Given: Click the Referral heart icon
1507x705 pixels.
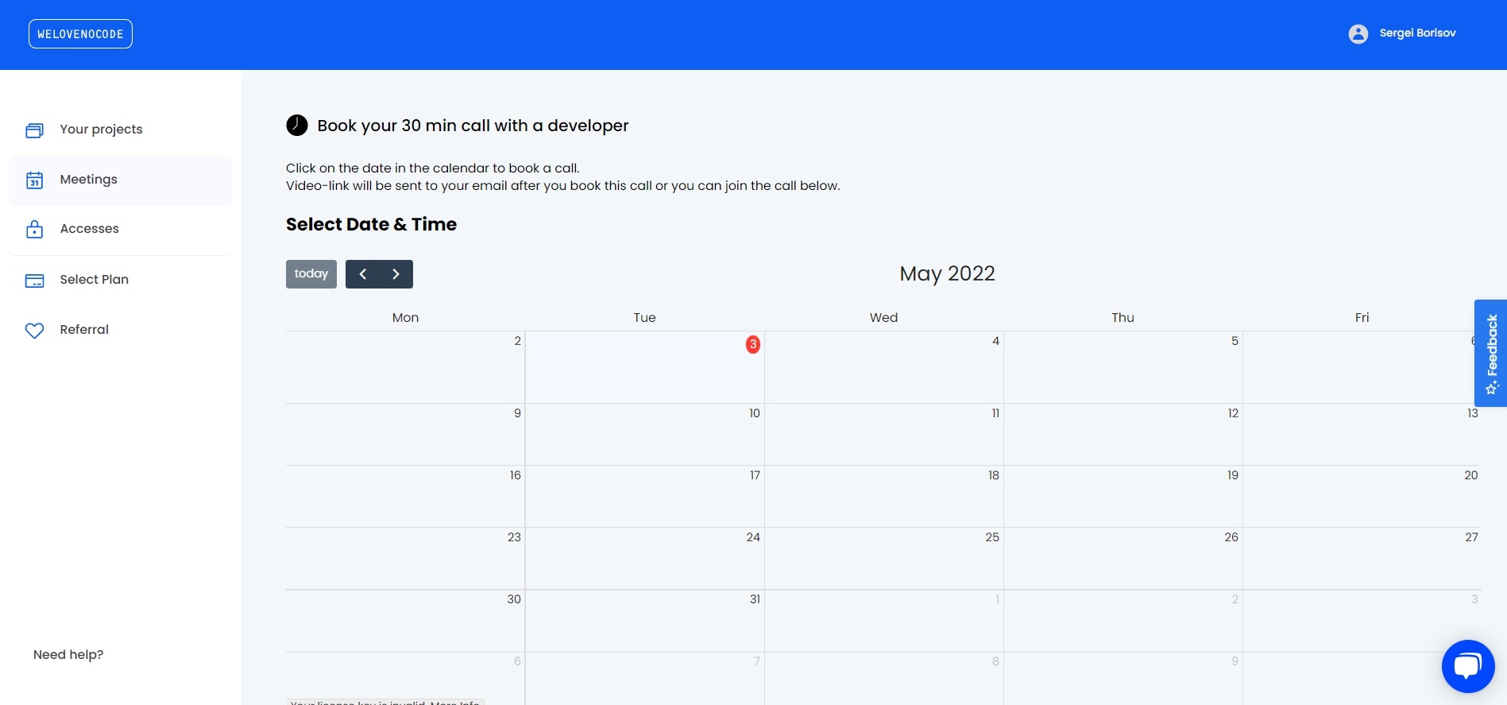Looking at the screenshot, I should pos(34,331).
